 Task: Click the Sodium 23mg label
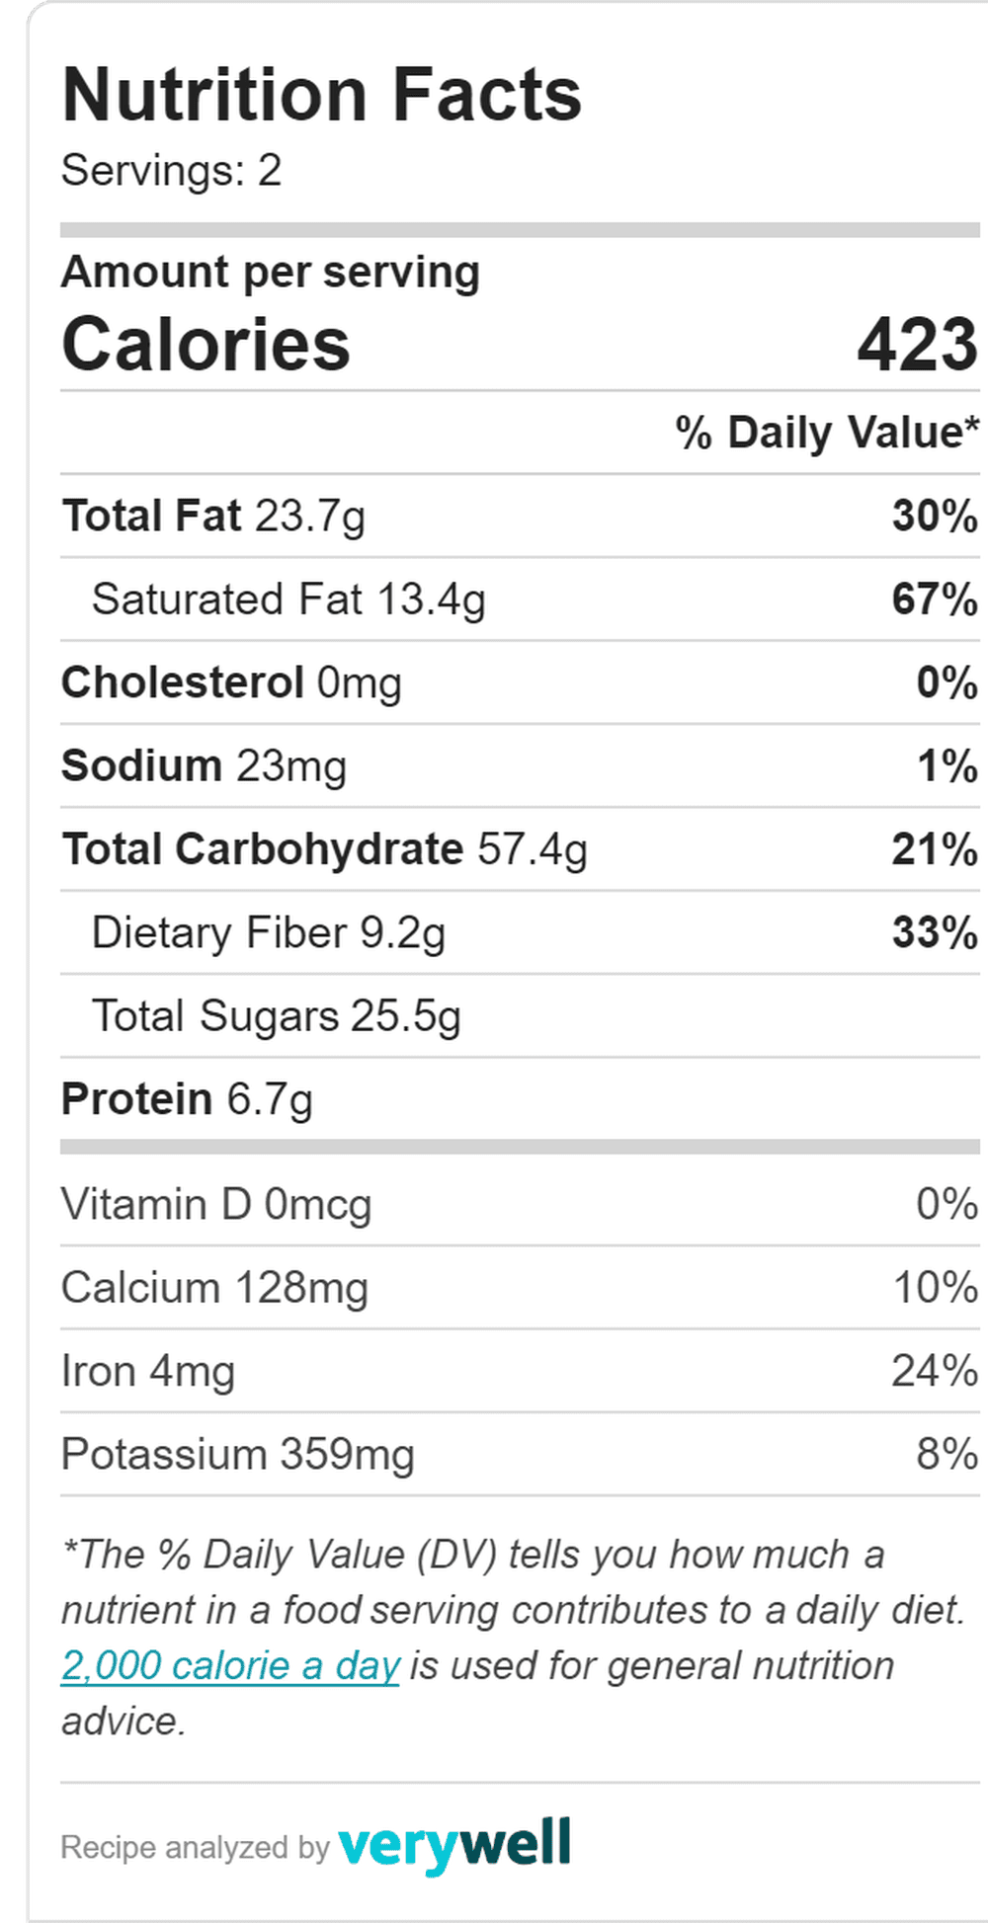tap(205, 766)
